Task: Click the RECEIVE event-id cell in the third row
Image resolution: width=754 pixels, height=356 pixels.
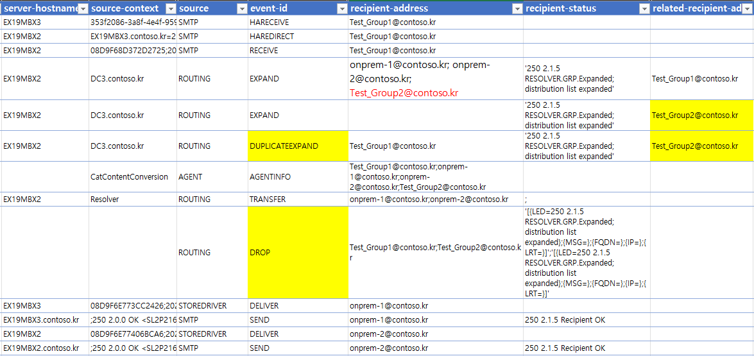Action: pyautogui.click(x=298, y=51)
